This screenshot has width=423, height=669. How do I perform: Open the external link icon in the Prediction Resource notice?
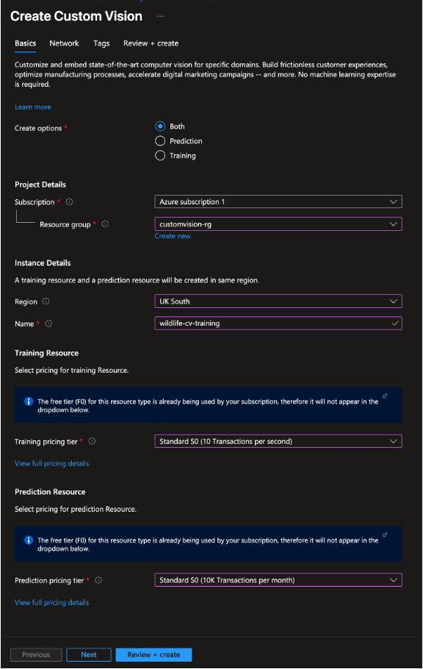tap(385, 534)
